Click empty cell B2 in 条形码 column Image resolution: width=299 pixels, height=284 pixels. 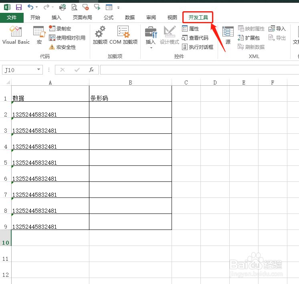click(130, 110)
